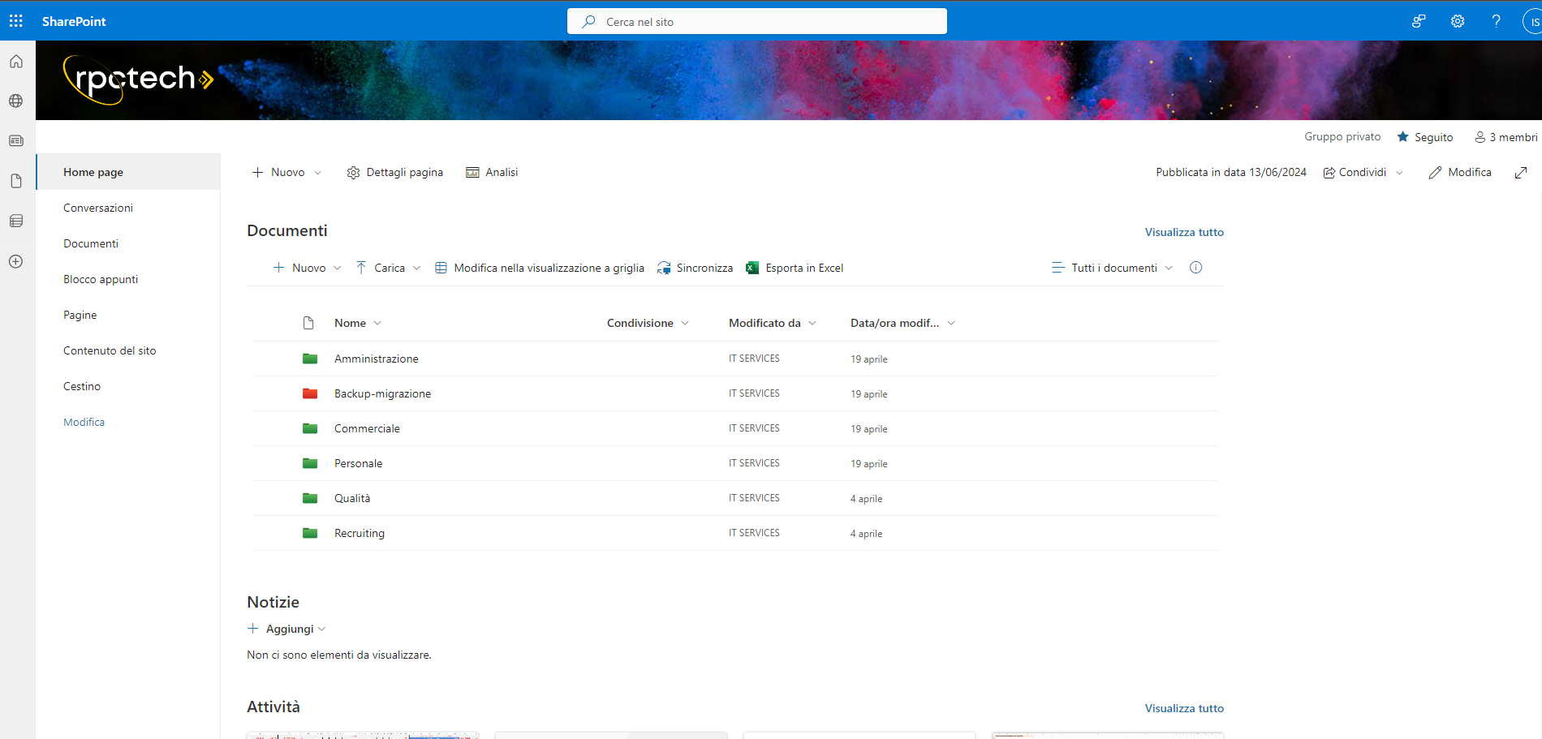Open the app launcher waffle icon
This screenshot has width=1542, height=739.
(16, 21)
